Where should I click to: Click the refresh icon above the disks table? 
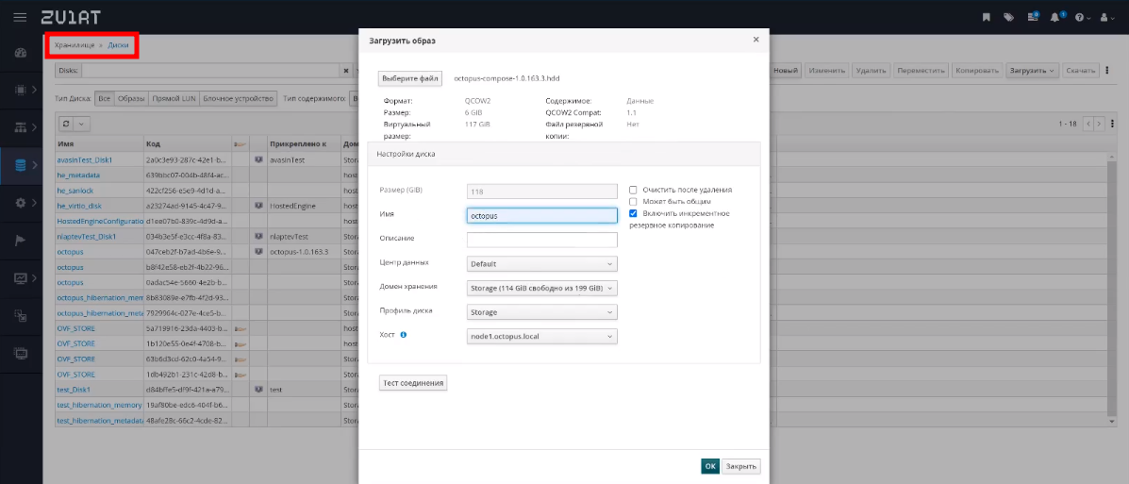pyautogui.click(x=66, y=124)
